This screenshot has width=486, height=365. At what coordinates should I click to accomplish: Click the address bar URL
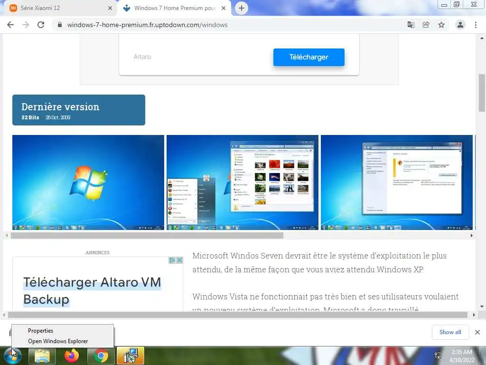tap(147, 25)
